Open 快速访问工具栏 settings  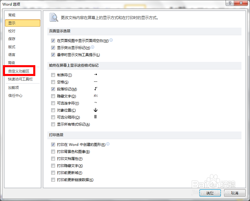point(20,79)
